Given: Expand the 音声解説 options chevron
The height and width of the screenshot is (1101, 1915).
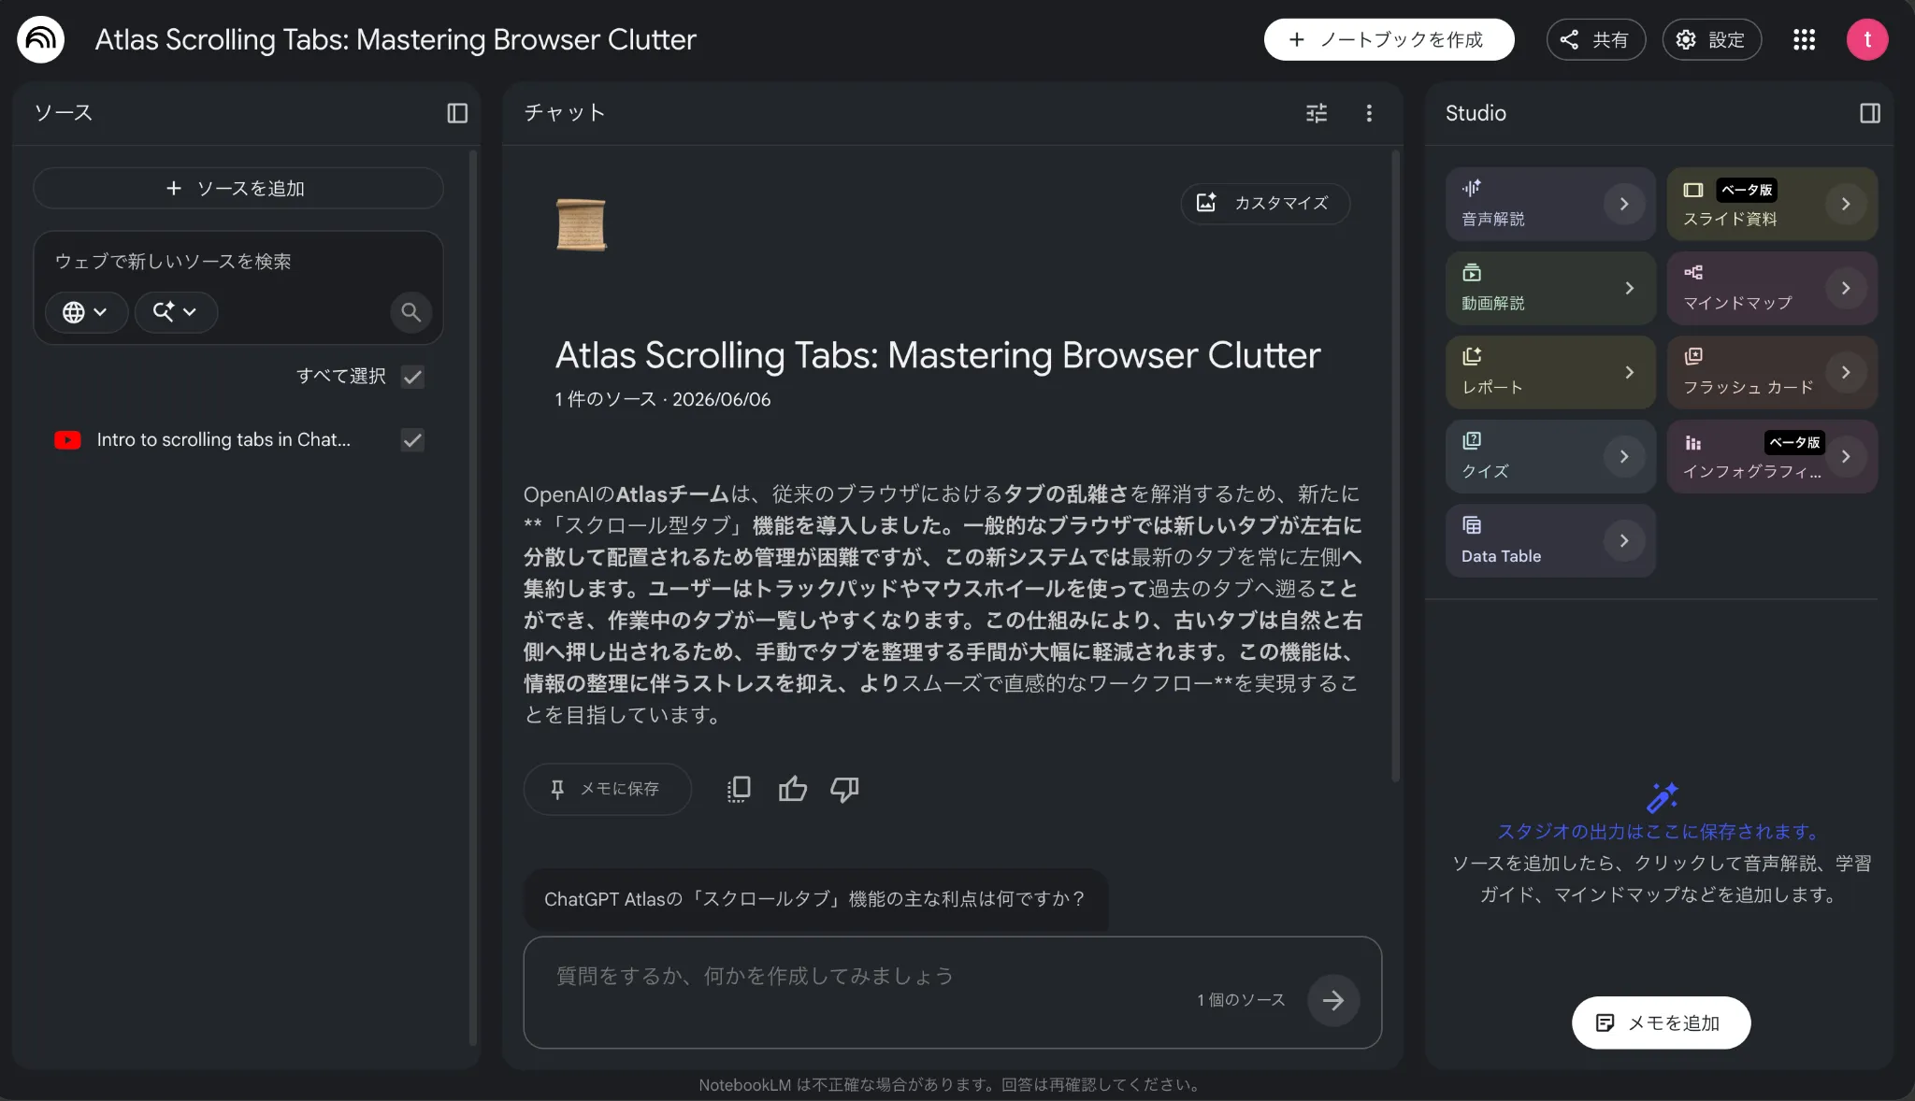Looking at the screenshot, I should pyautogui.click(x=1624, y=204).
